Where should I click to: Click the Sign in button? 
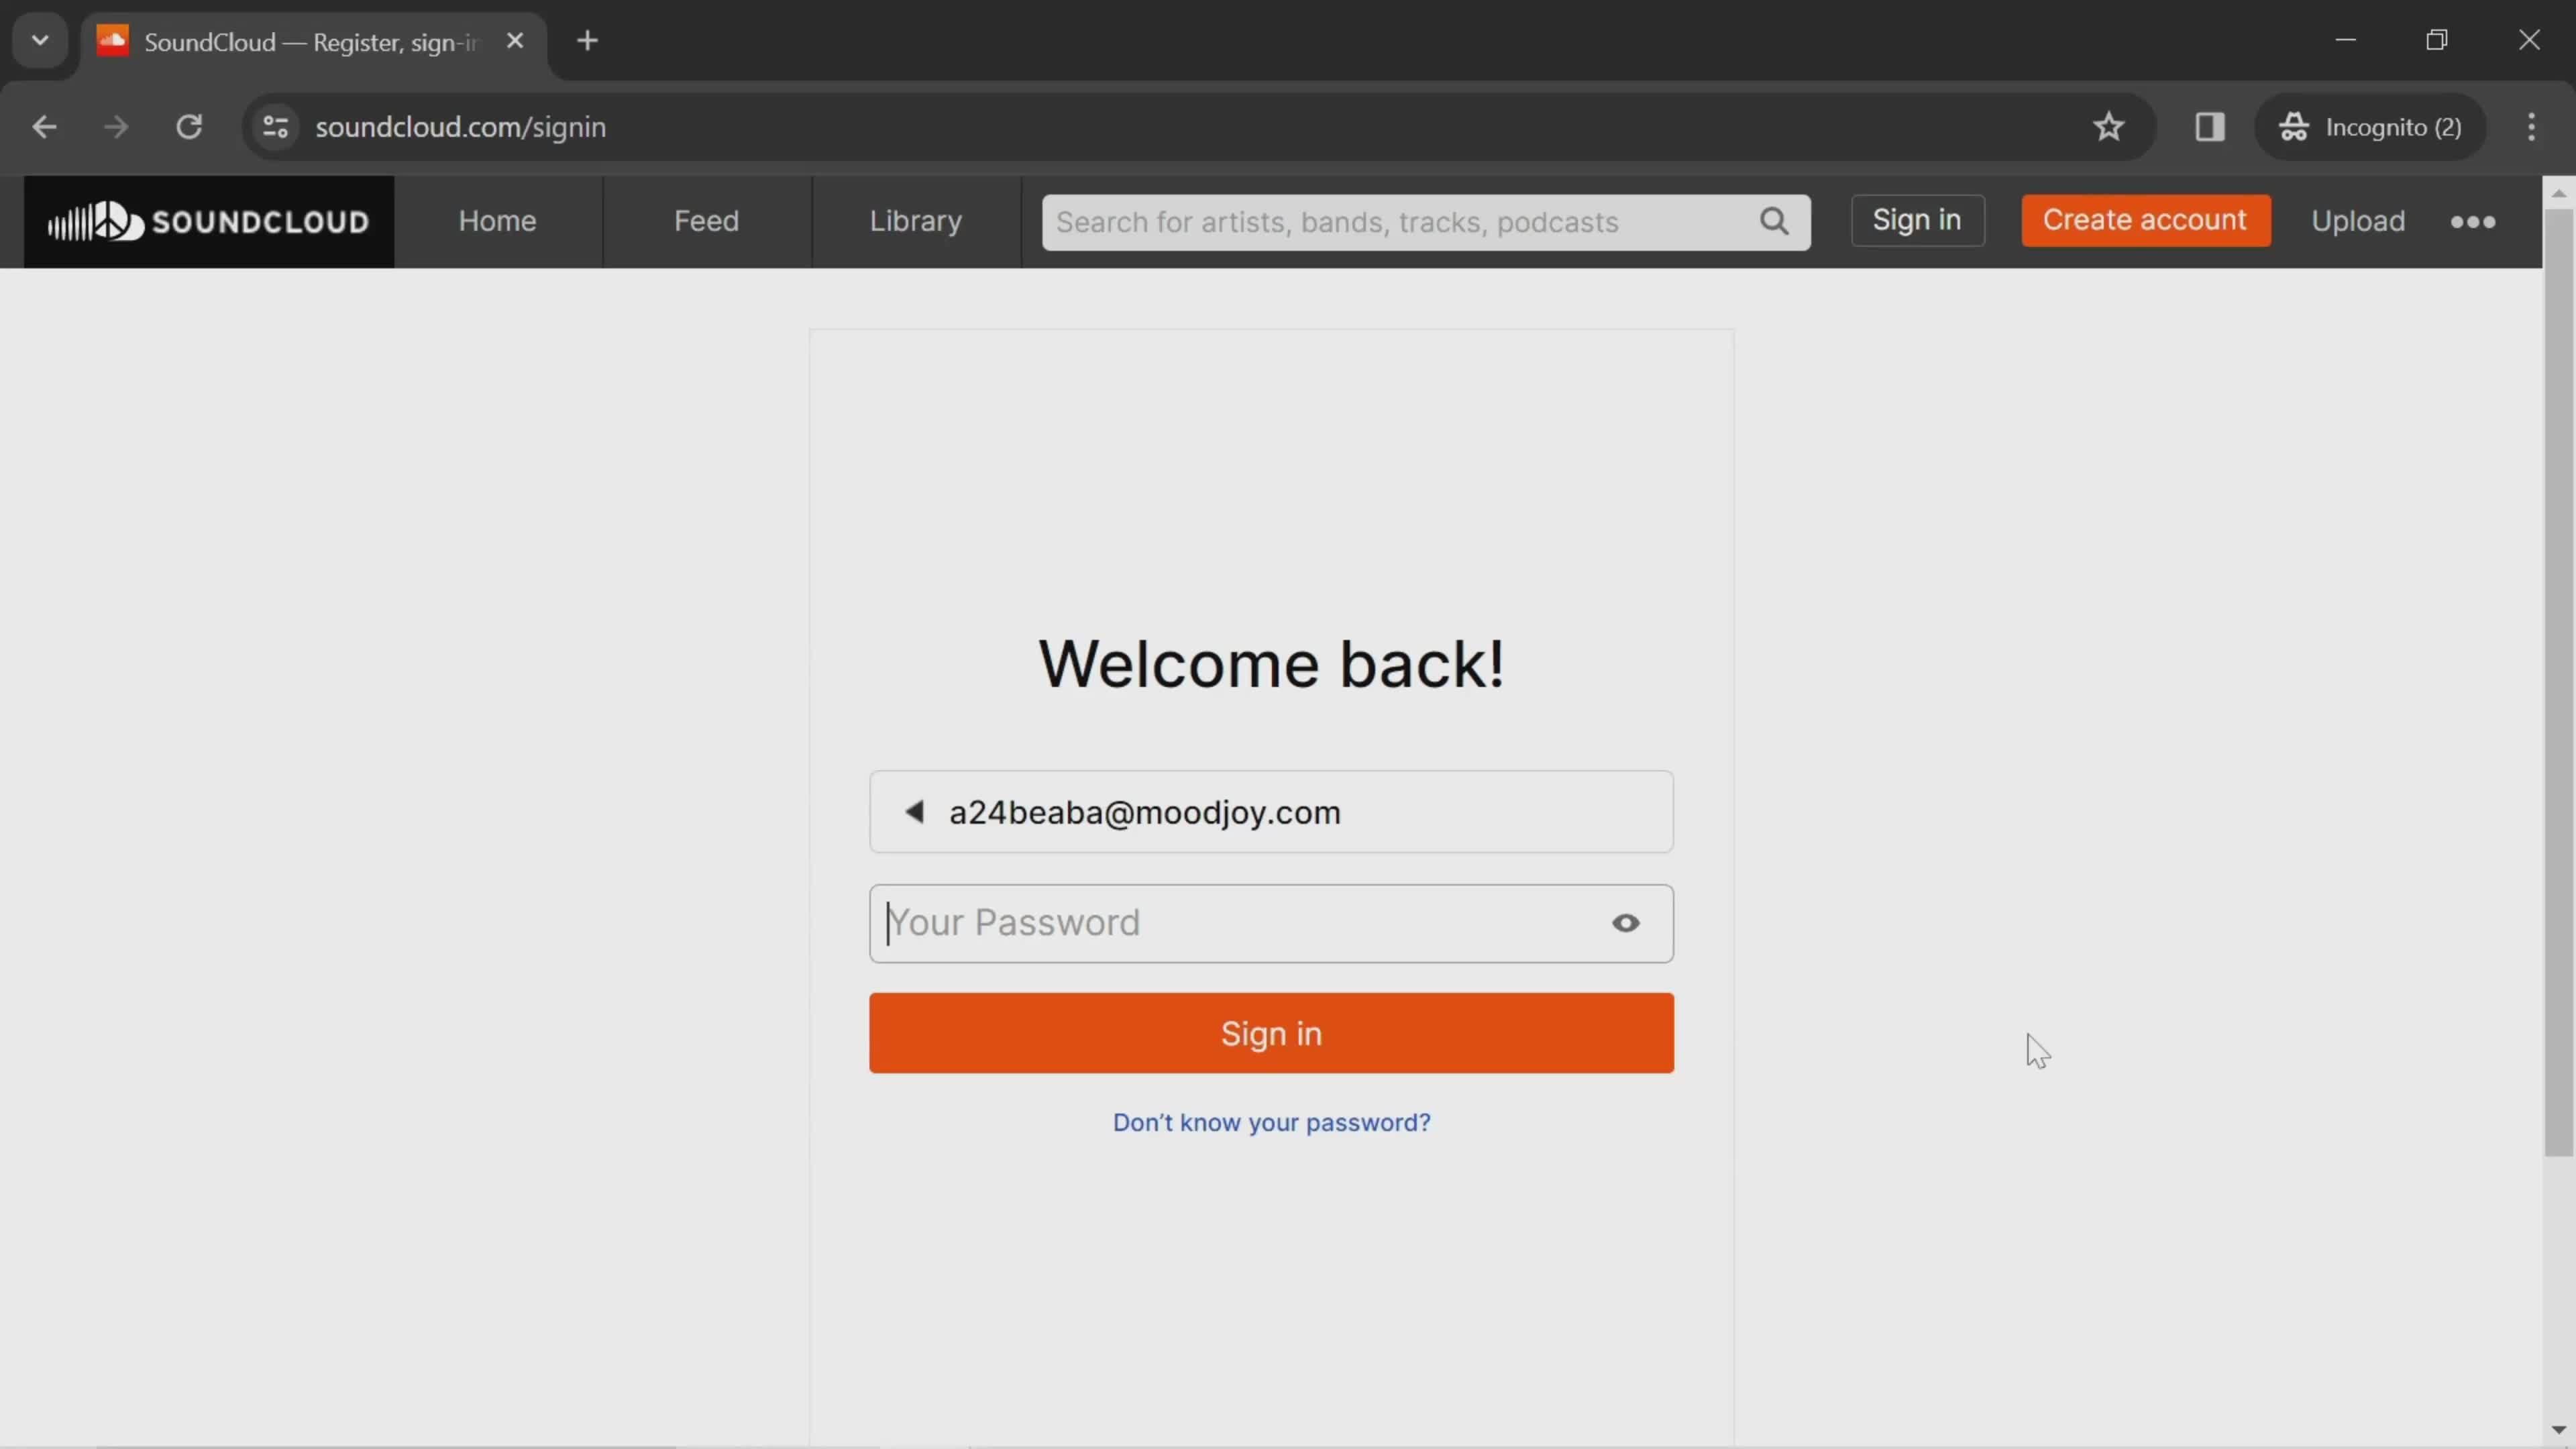tap(1272, 1033)
